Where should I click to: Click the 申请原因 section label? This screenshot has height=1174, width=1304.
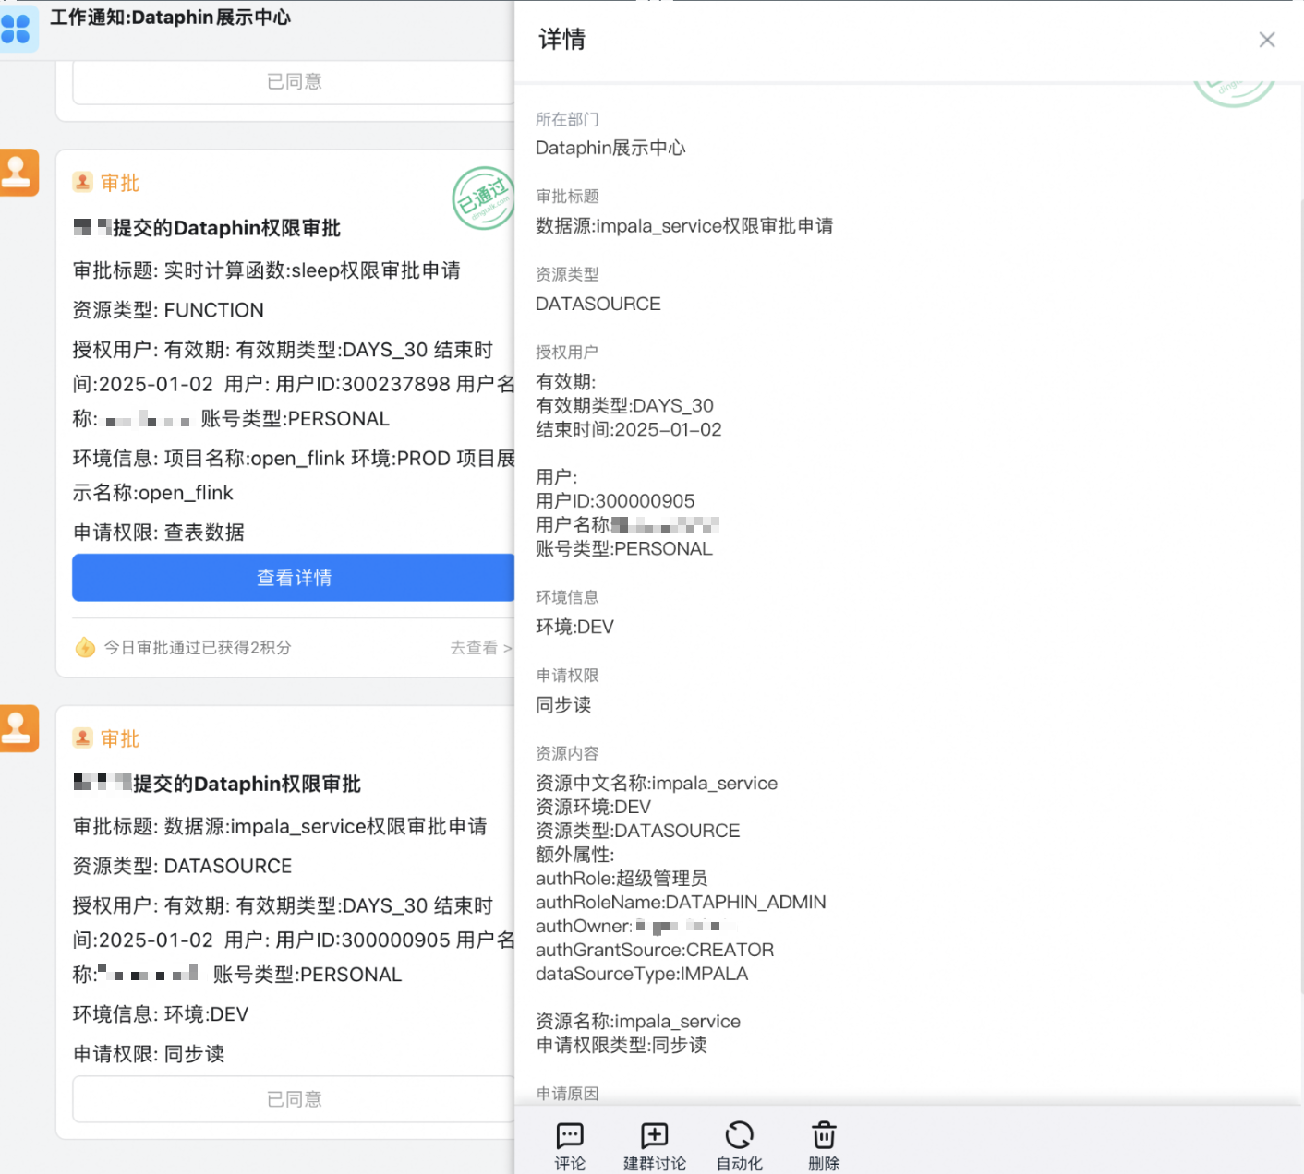pos(567,1094)
